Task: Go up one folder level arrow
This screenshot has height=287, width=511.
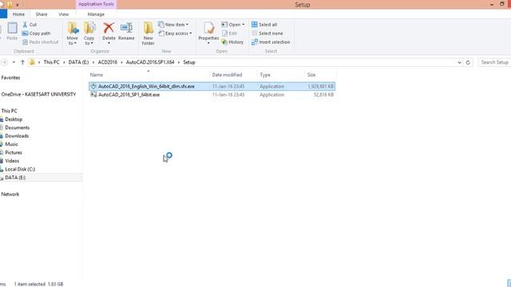Action: pos(22,62)
